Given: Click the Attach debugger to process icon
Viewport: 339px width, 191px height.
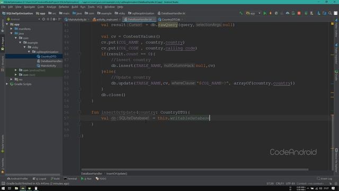Looking at the screenshot, I should (x=293, y=13).
